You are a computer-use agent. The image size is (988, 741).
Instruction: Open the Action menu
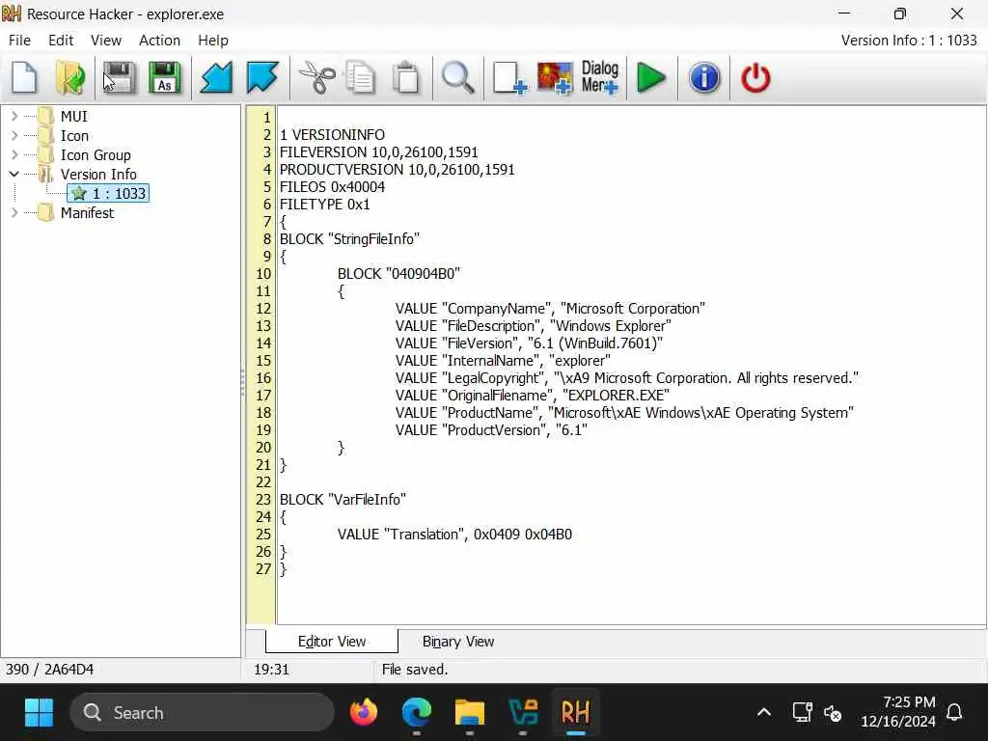pyautogui.click(x=159, y=41)
